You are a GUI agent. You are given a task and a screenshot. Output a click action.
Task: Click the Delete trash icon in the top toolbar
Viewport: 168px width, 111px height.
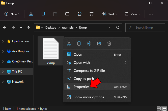tap(92, 14)
